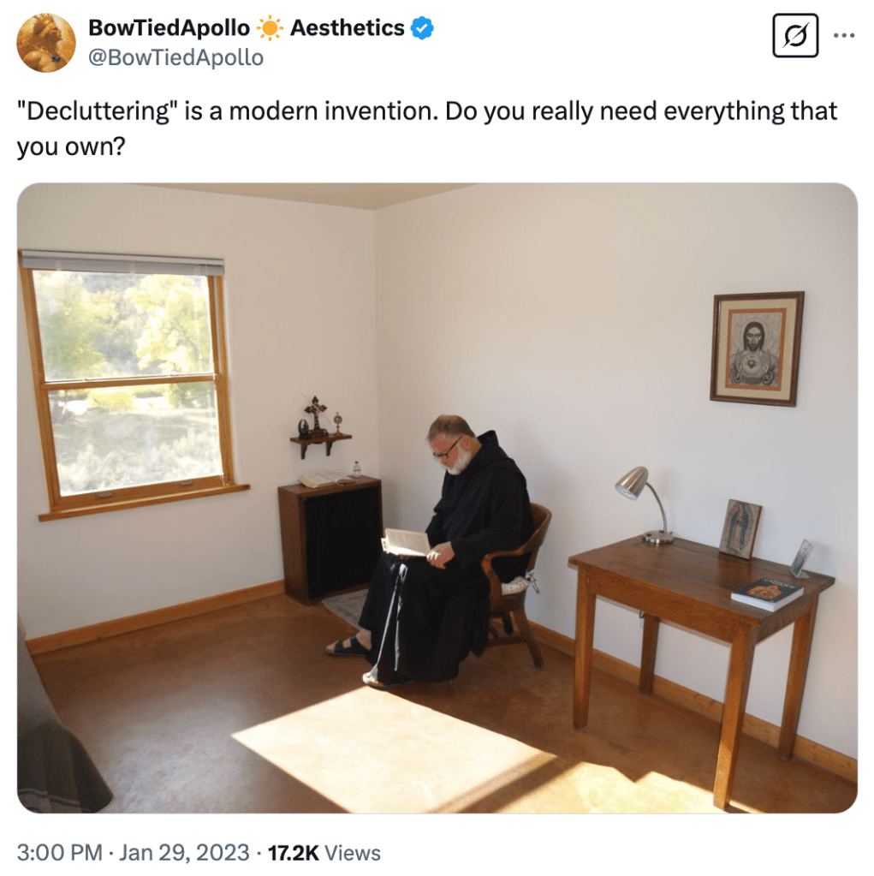Open the three-dot more options menu
The height and width of the screenshot is (876, 874).
(844, 36)
